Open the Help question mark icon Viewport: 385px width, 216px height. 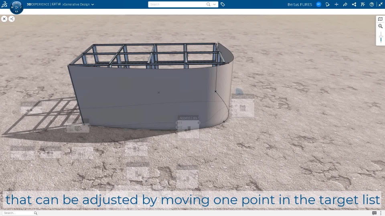click(372, 4)
